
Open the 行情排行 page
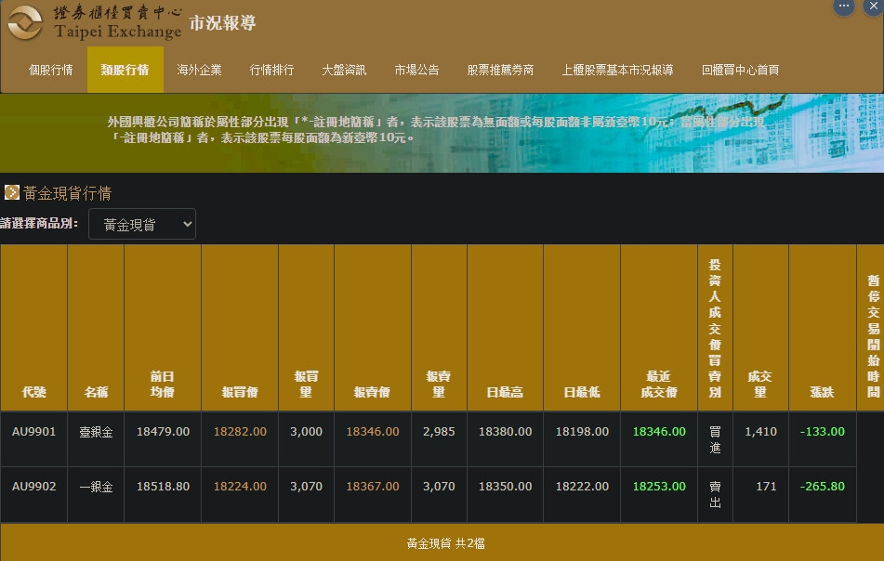coord(271,70)
